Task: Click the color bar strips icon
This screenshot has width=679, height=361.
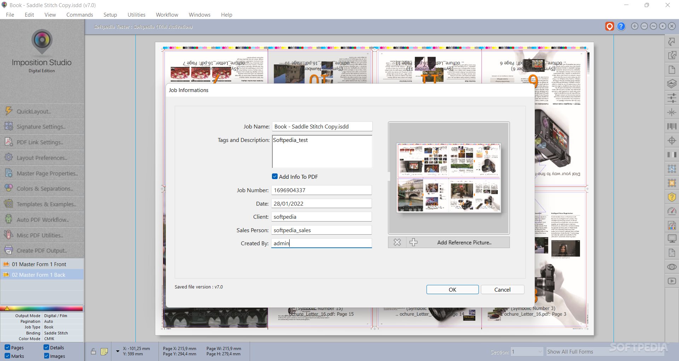Action: pos(672,155)
